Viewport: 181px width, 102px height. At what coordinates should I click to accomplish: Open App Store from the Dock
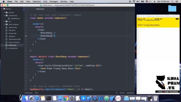[x=60, y=98]
